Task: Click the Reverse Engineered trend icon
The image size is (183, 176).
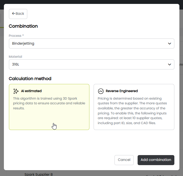Action: [101, 91]
